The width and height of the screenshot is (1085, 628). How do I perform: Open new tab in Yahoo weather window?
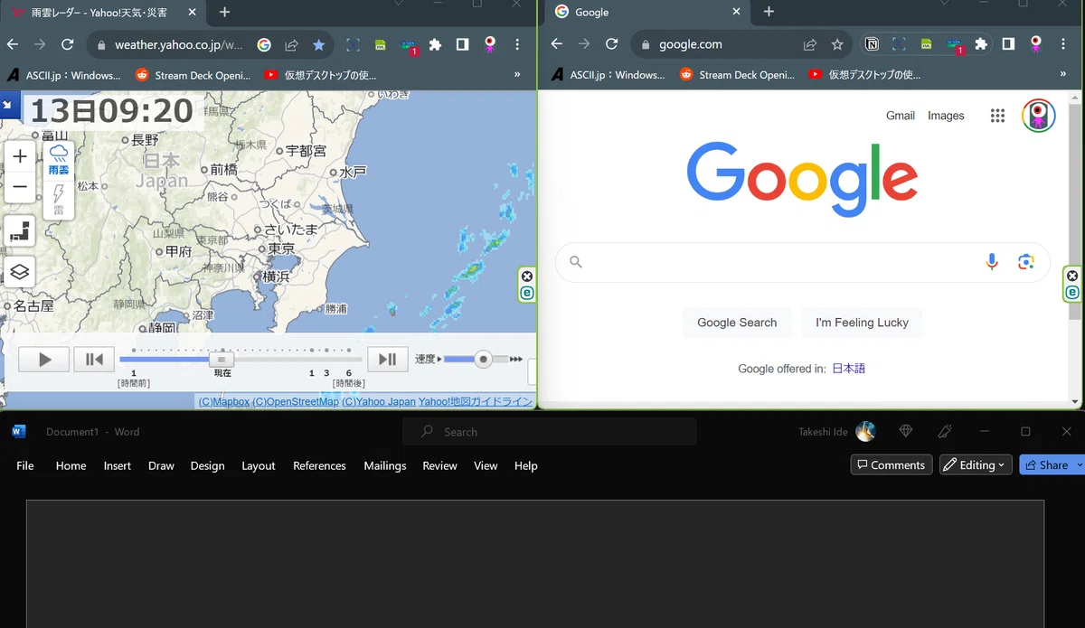click(x=225, y=12)
